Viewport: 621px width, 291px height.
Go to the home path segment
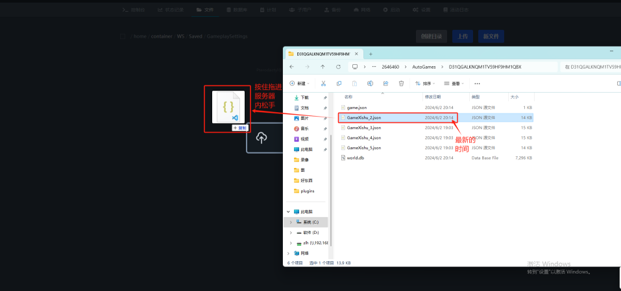(x=140, y=36)
